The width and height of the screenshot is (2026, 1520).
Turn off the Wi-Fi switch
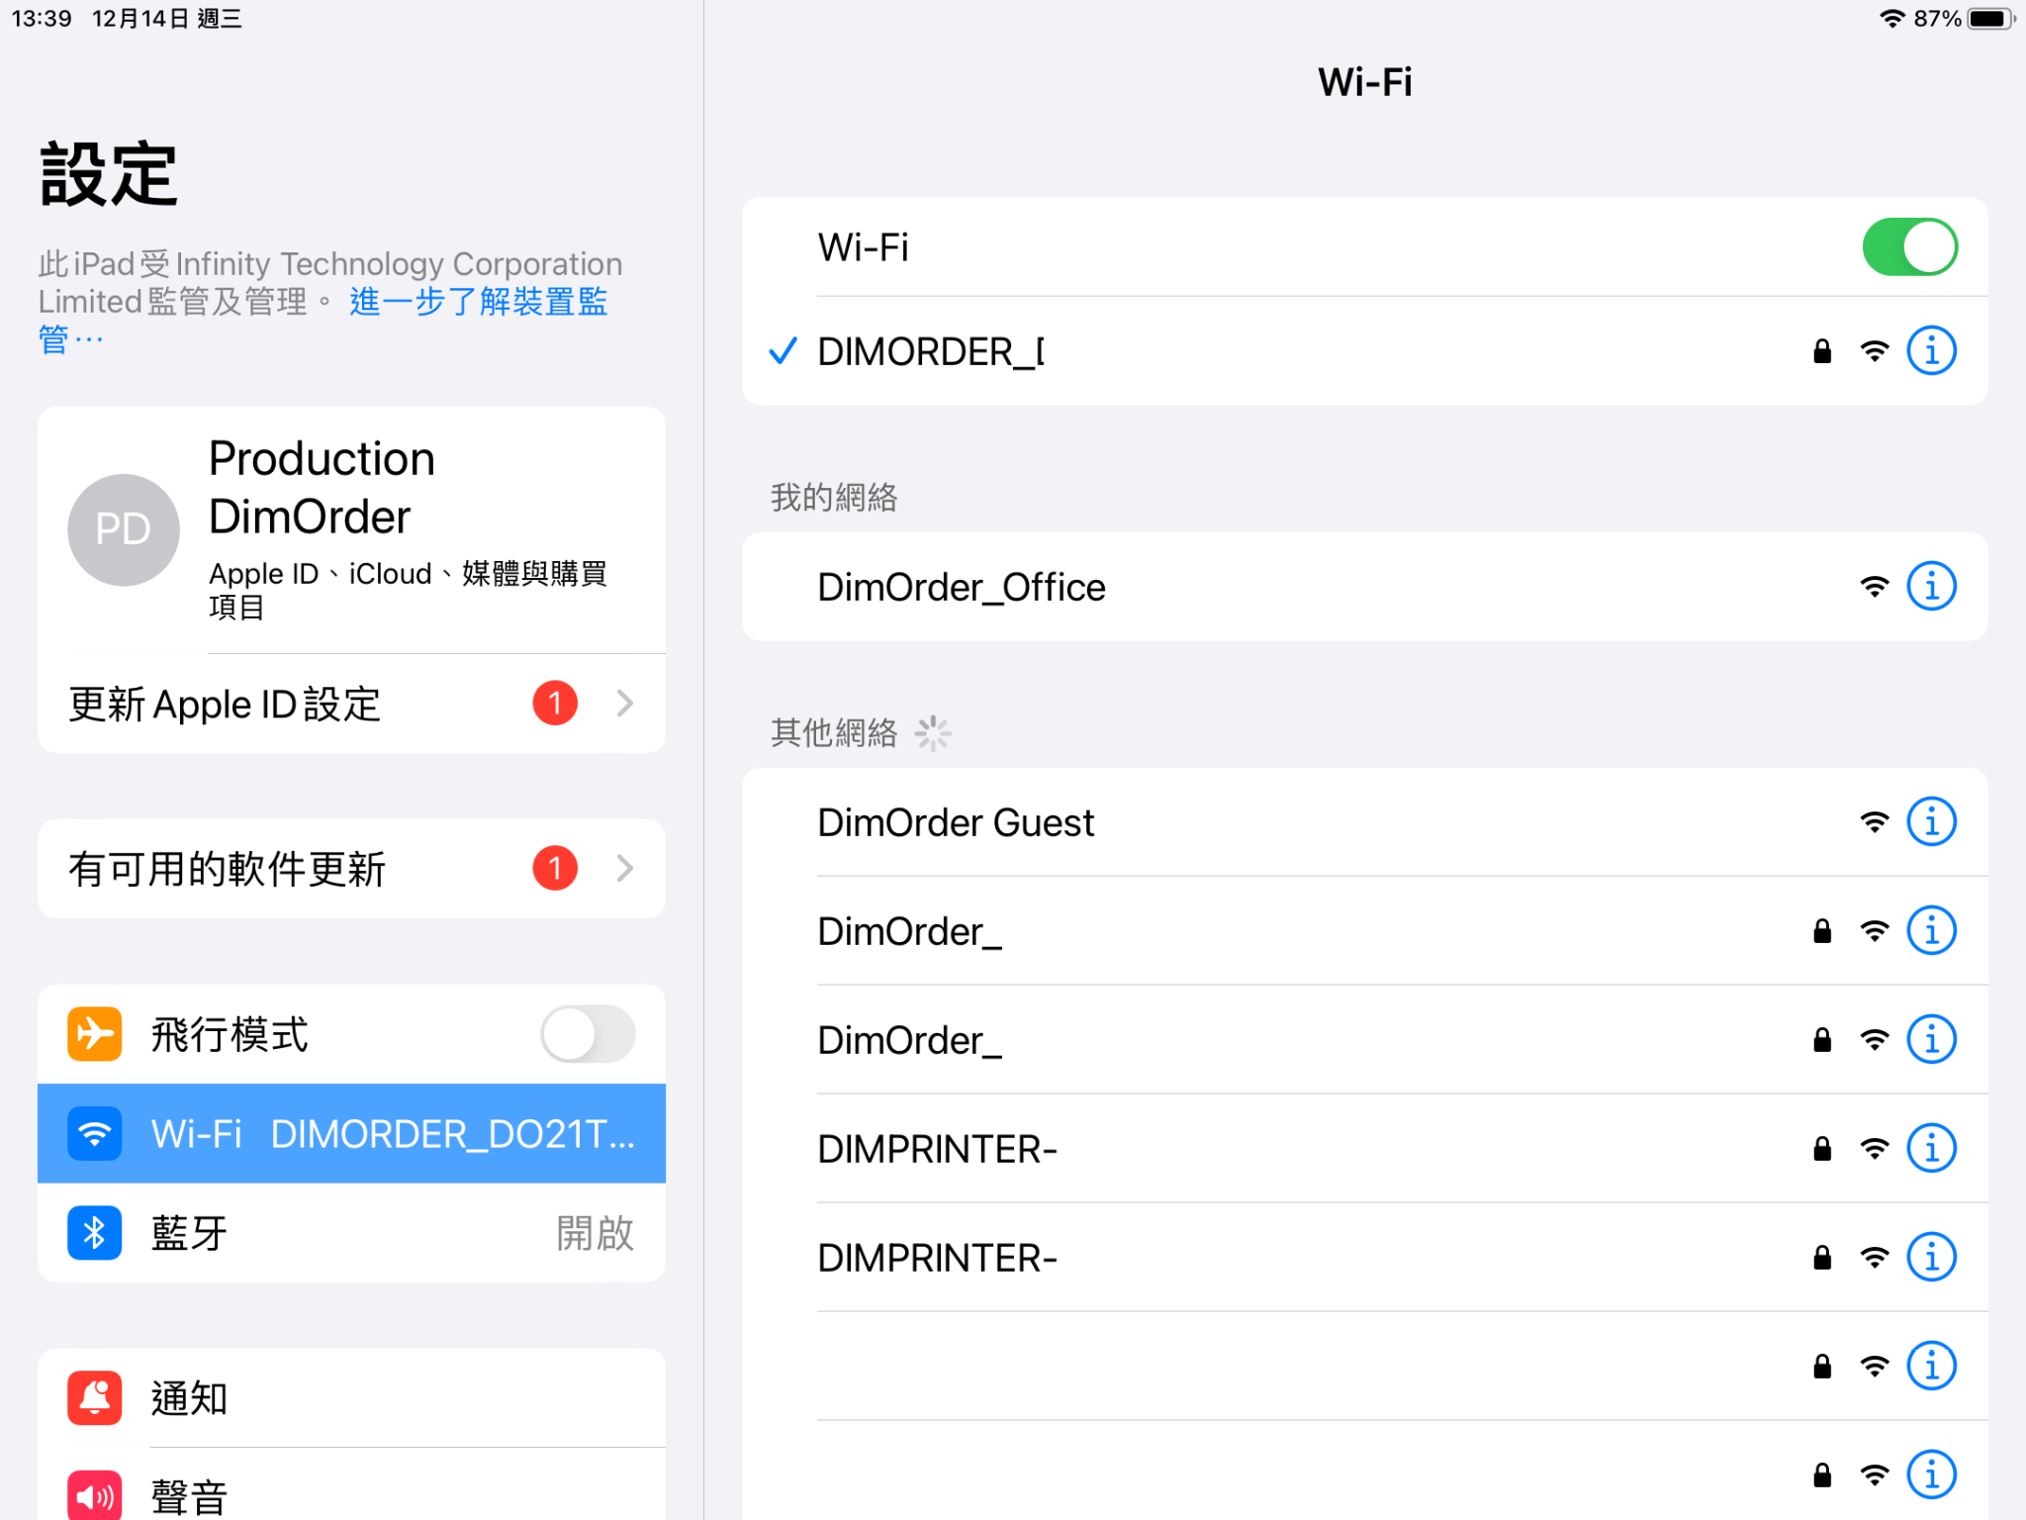pos(1909,247)
